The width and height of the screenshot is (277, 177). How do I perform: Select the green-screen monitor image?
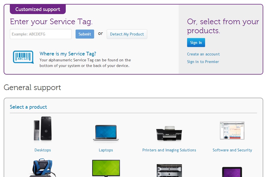[106, 168]
